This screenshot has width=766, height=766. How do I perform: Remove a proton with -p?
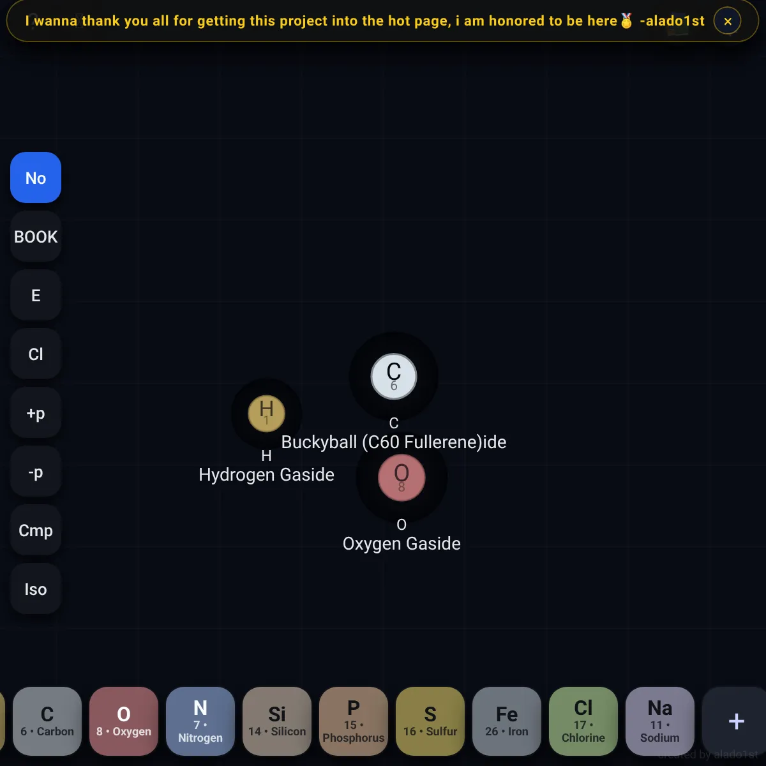pyautogui.click(x=36, y=471)
